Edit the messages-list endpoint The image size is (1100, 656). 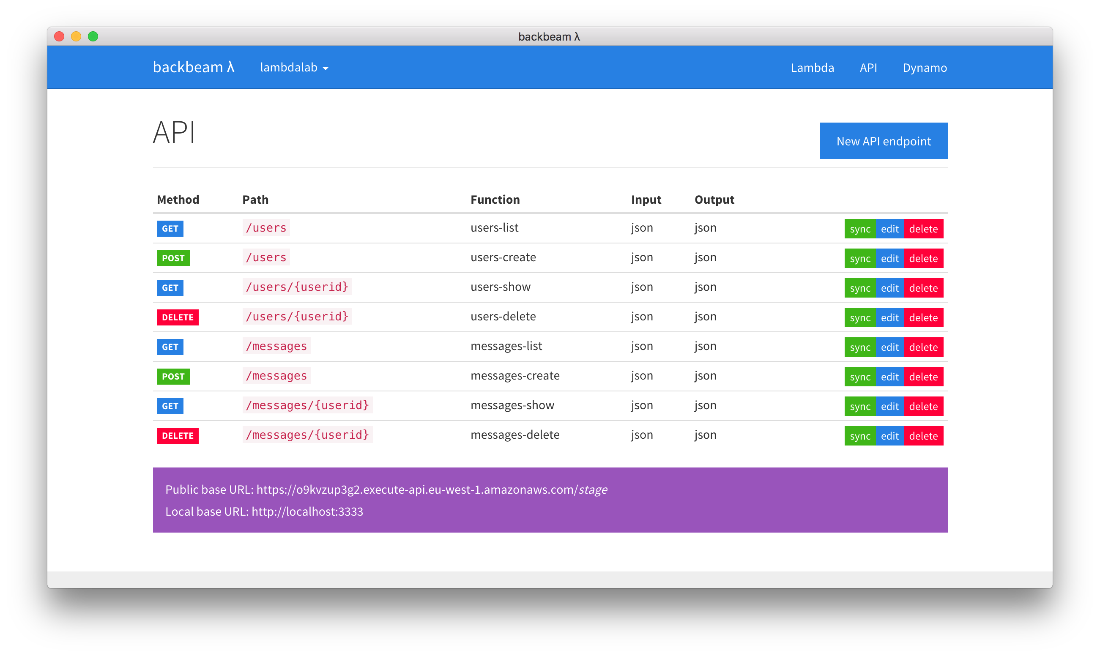pos(889,347)
